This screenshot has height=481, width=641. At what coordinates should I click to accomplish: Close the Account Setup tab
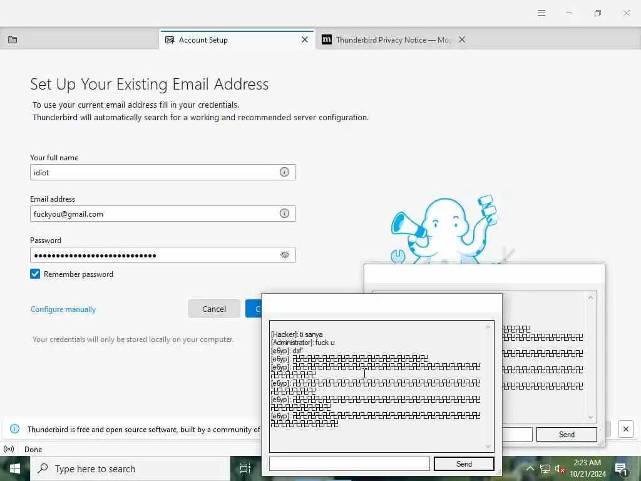click(x=305, y=39)
